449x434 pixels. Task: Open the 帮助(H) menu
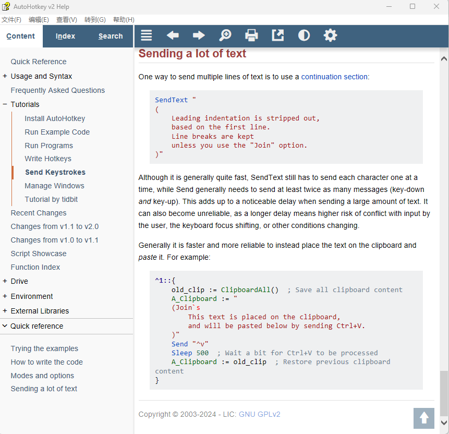coord(124,20)
